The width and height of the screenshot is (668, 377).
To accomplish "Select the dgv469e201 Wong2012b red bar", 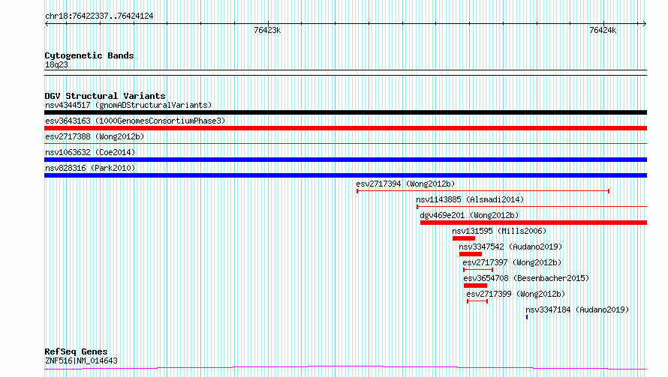I will coord(534,223).
